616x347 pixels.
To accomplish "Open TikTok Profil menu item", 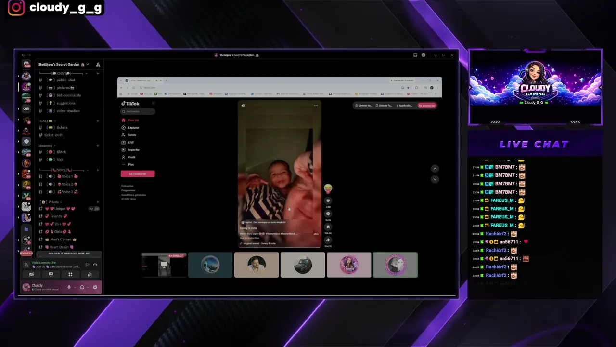I will point(129,157).
